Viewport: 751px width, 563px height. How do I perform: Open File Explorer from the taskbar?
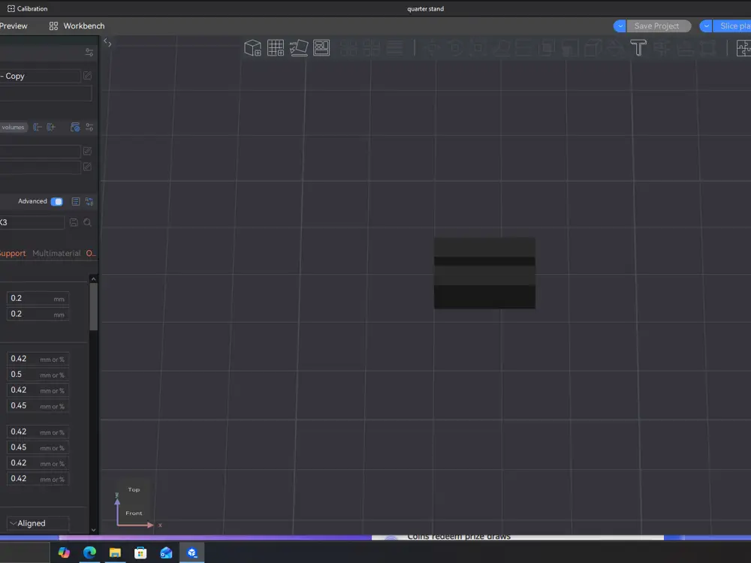pos(115,553)
